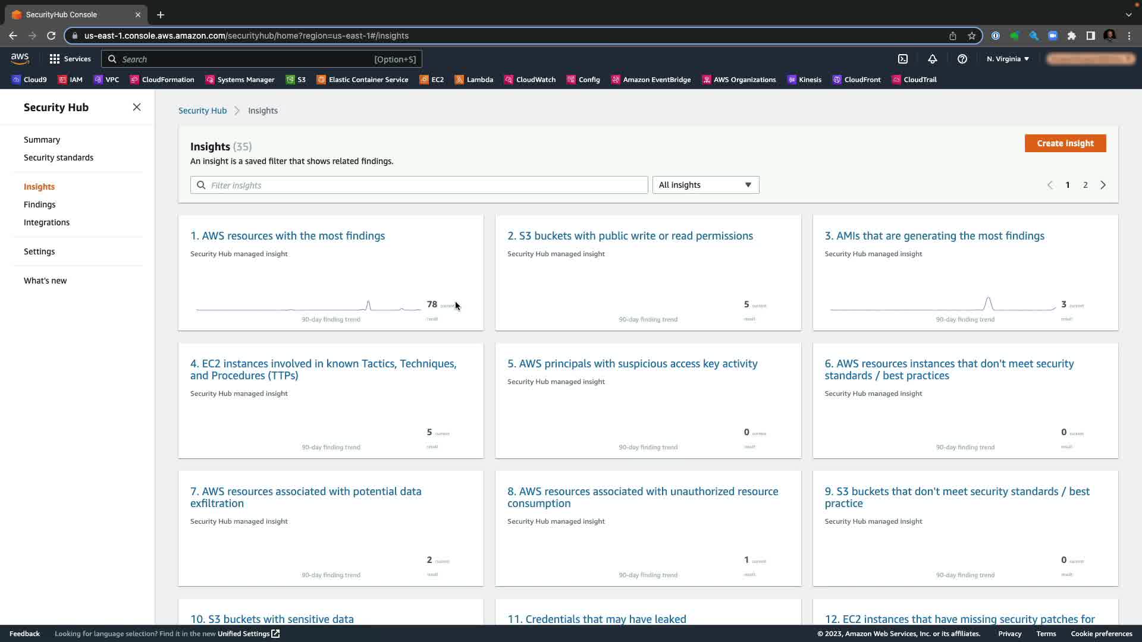Reload the page with refresh icon
This screenshot has height=642, width=1142.
(51, 36)
